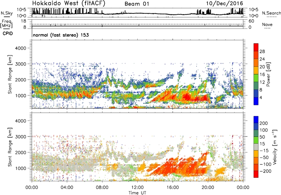
Task: Click the '-15' Velocity colorbar label
Action: tap(264, 151)
